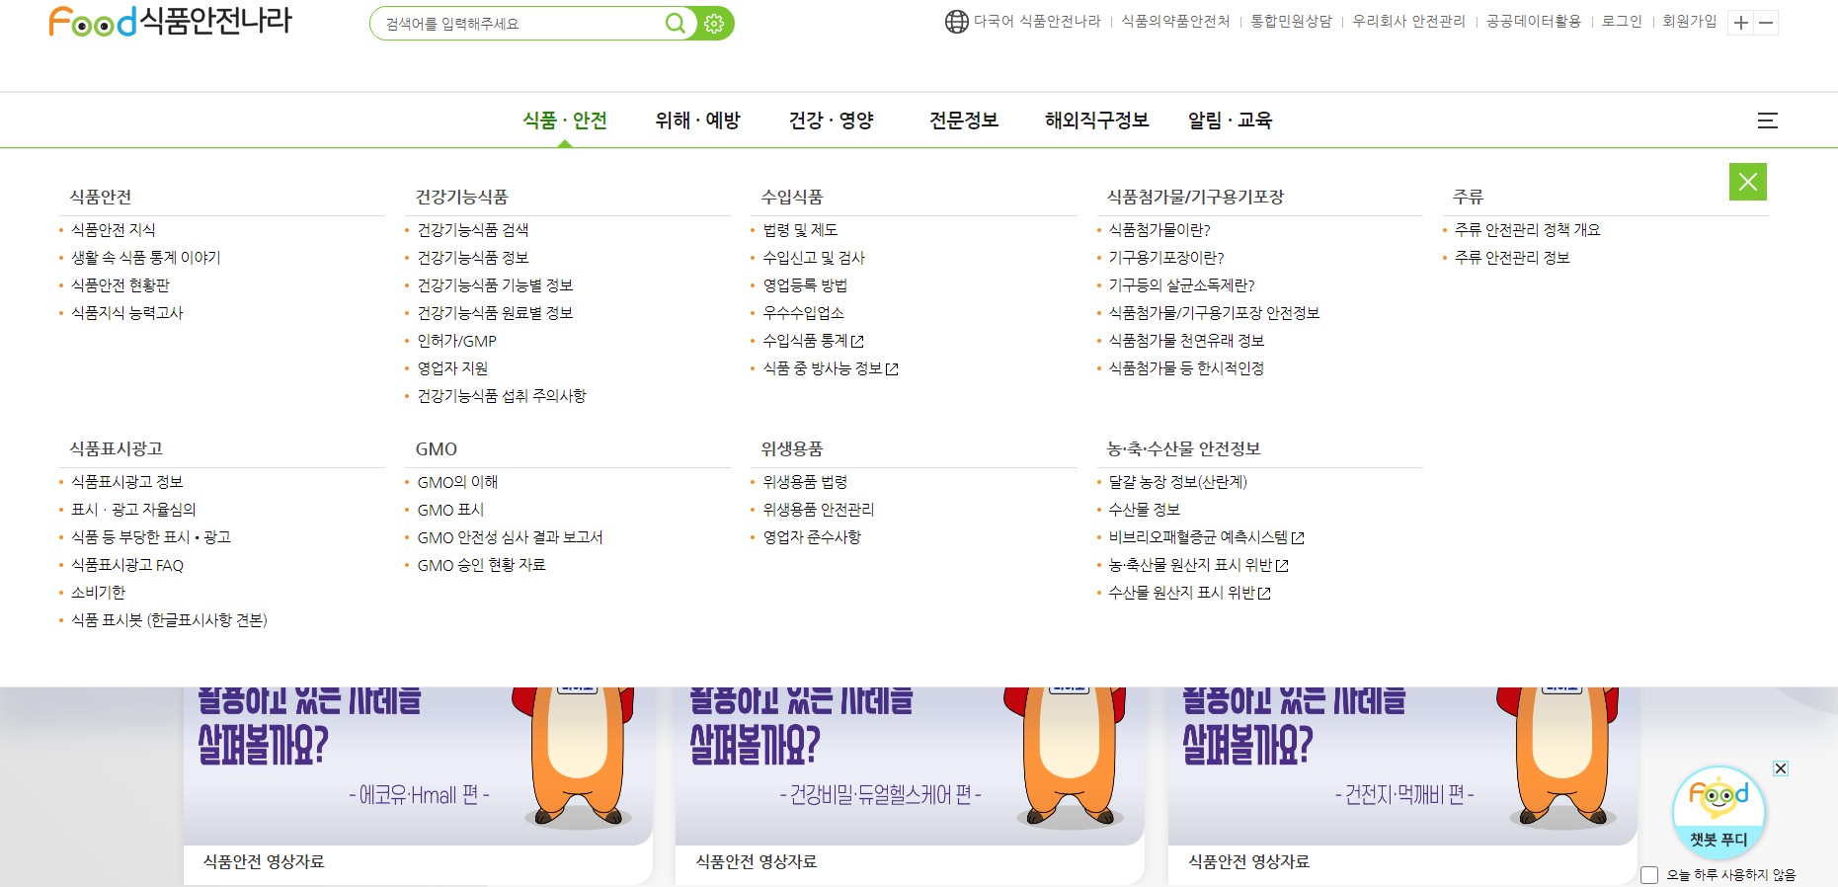Viewport: 1838px width, 887px height.
Task: Decrease page zoom with minus button
Action: coord(1766,23)
